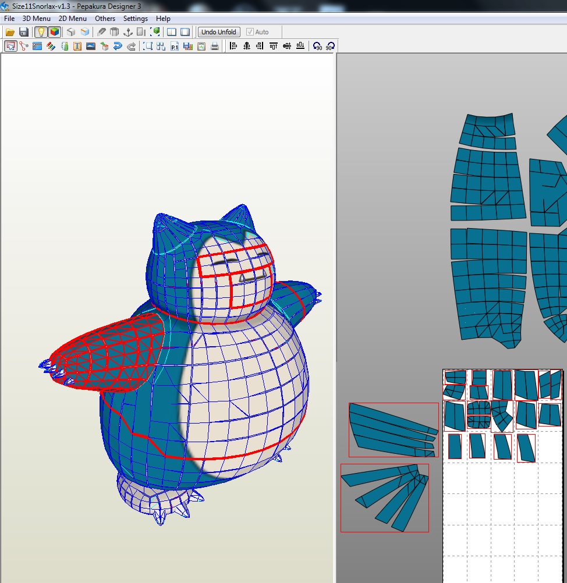This screenshot has width=567, height=583.
Task: Click the light blue cube icon
Action: [x=85, y=32]
